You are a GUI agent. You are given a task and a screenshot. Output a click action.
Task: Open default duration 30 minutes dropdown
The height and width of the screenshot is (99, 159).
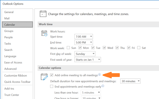[130, 81]
